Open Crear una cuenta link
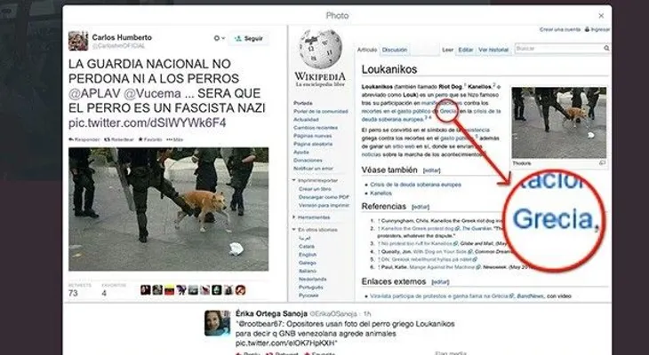 pyautogui.click(x=559, y=30)
